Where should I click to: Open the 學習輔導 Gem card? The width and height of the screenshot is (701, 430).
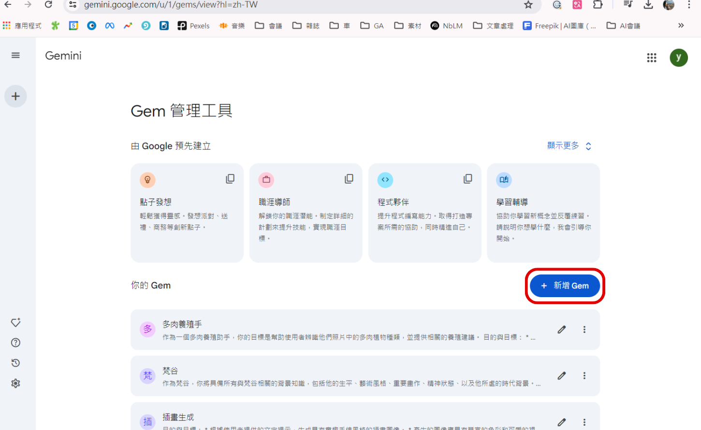(543, 213)
